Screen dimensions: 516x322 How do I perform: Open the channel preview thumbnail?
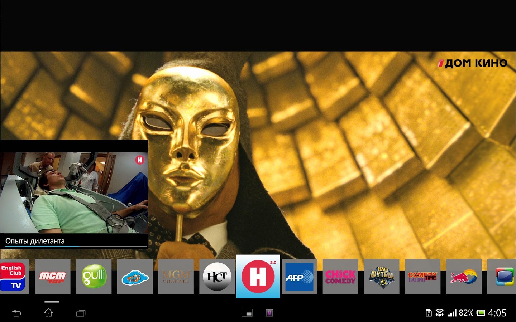(x=74, y=192)
